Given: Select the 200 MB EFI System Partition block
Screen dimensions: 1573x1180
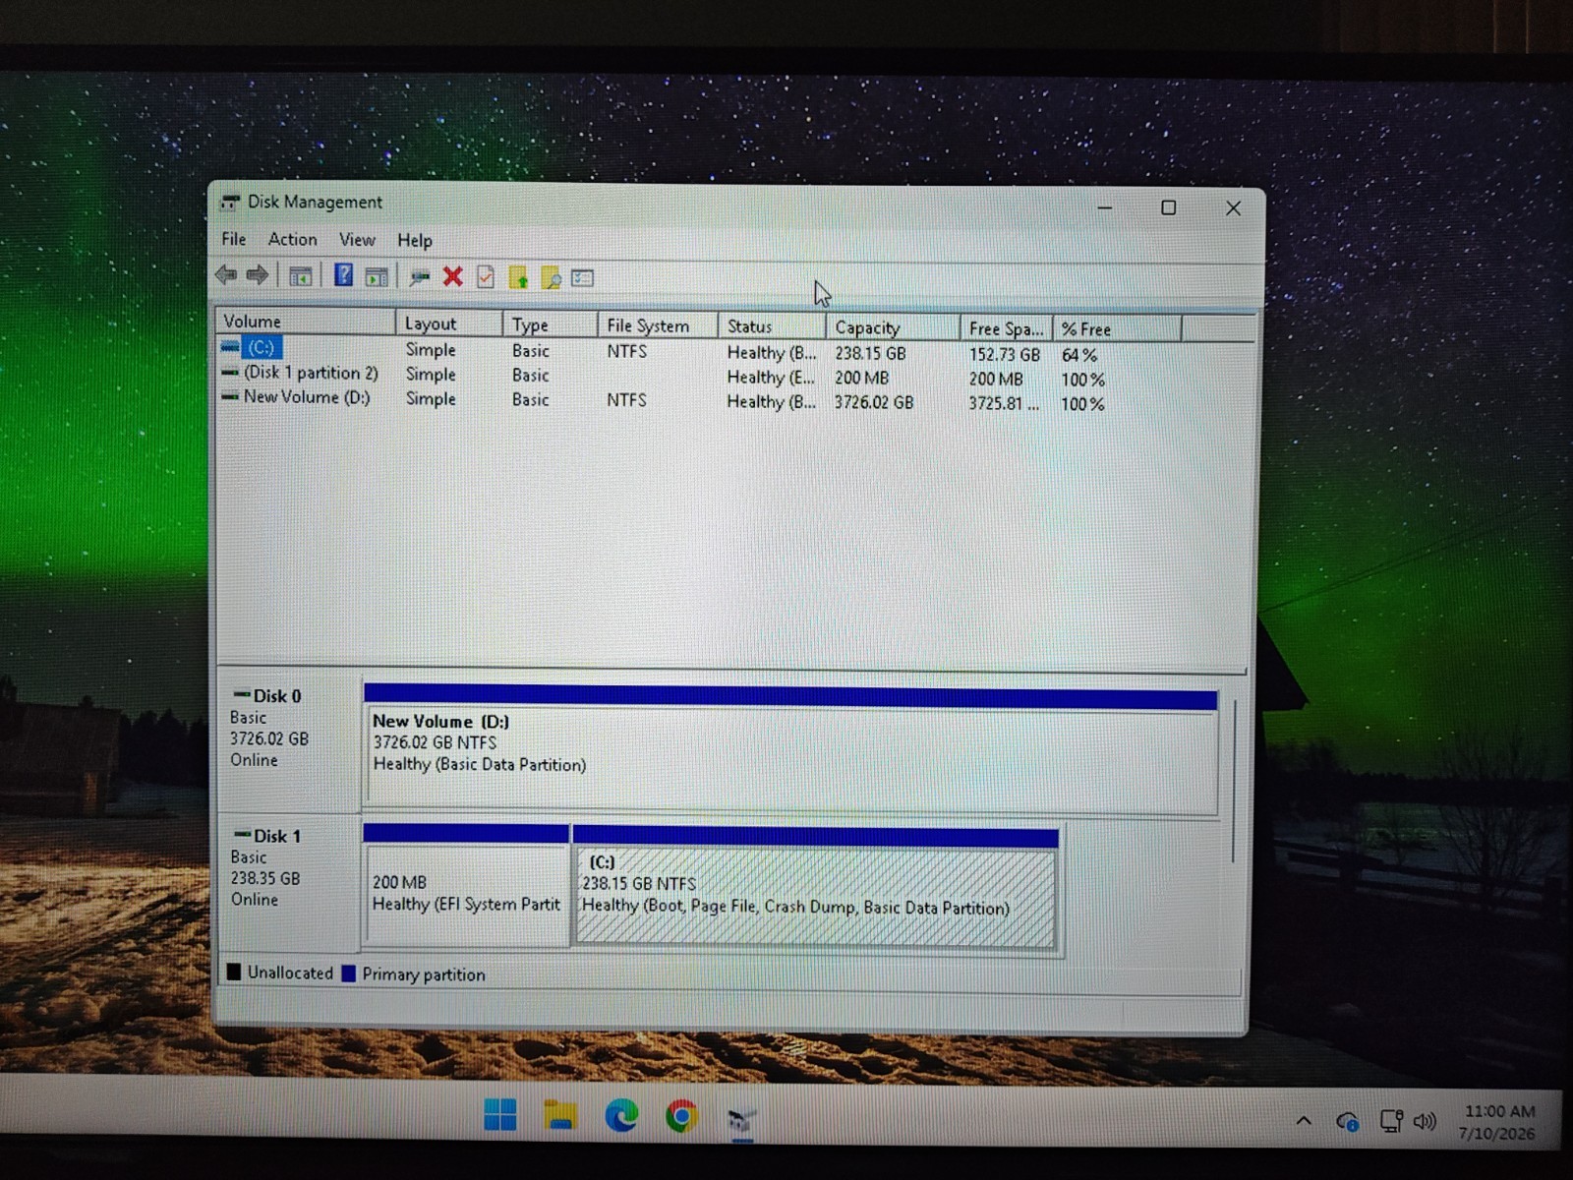Looking at the screenshot, I should pos(466,886).
